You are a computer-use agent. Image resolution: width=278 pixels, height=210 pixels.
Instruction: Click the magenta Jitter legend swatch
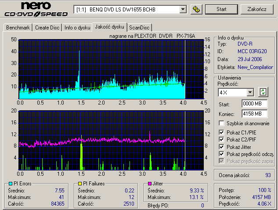pos(150,183)
